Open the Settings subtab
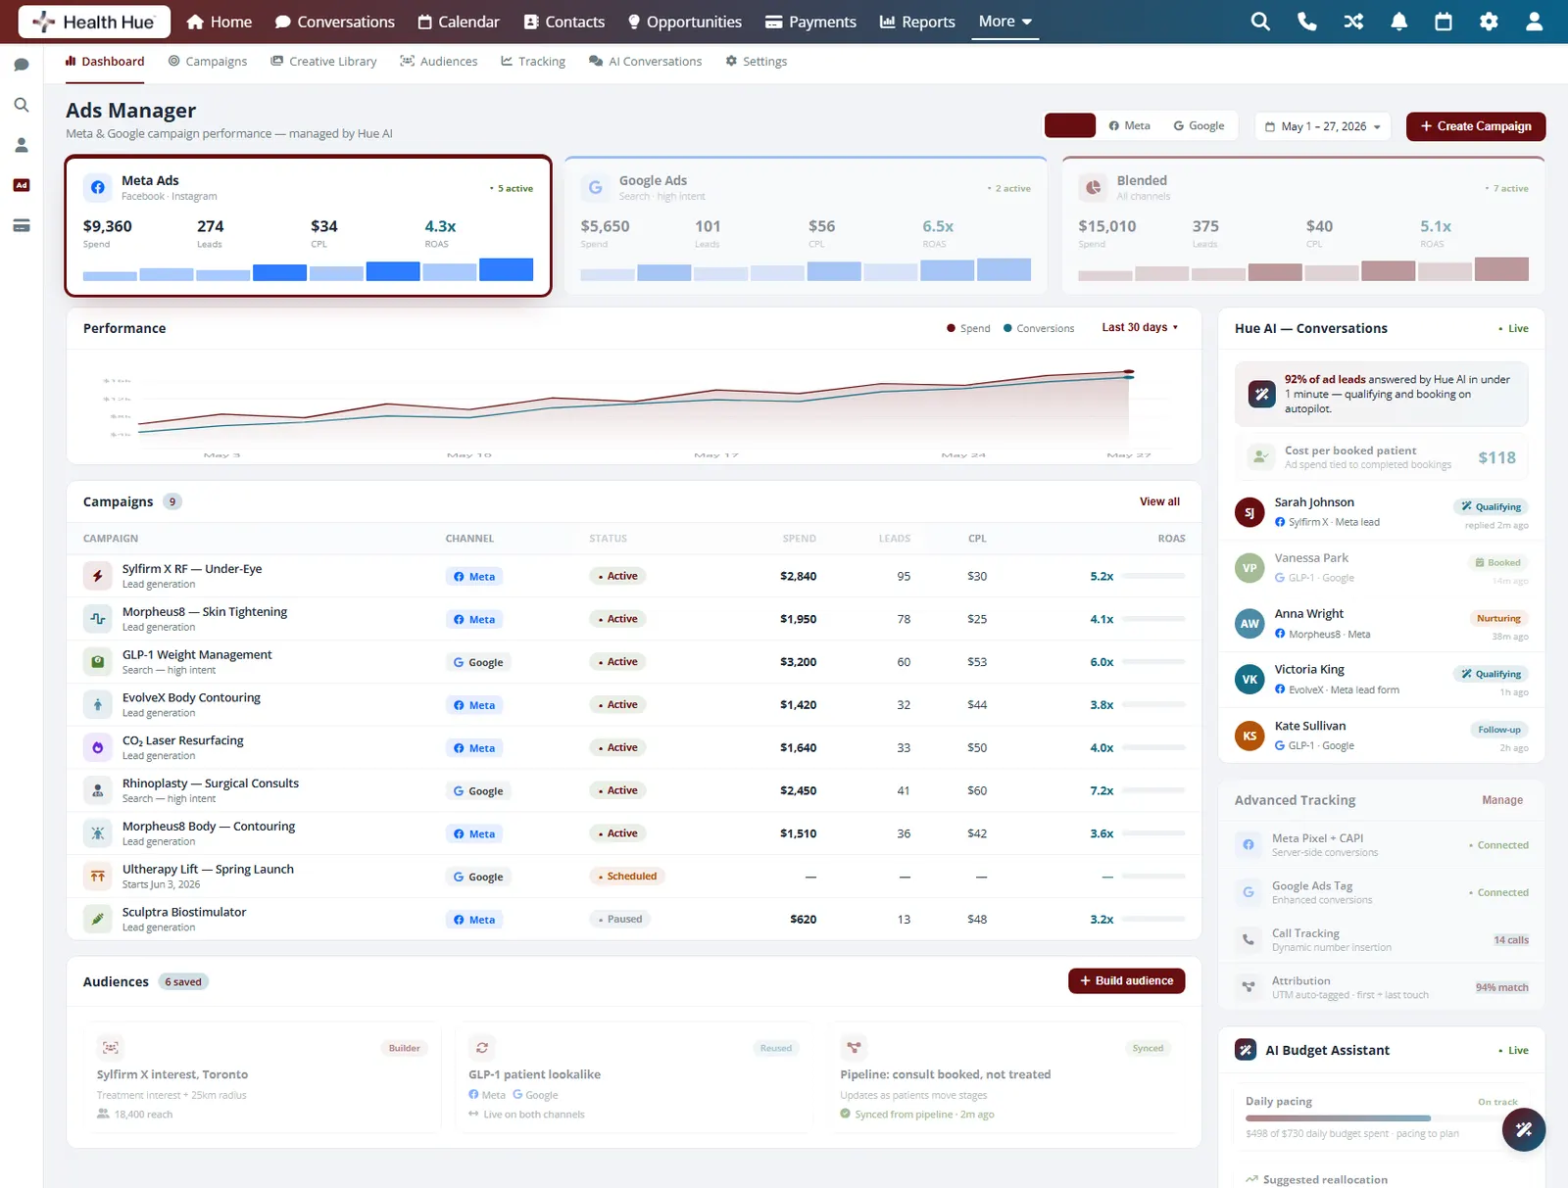The width and height of the screenshot is (1568, 1188). (757, 61)
